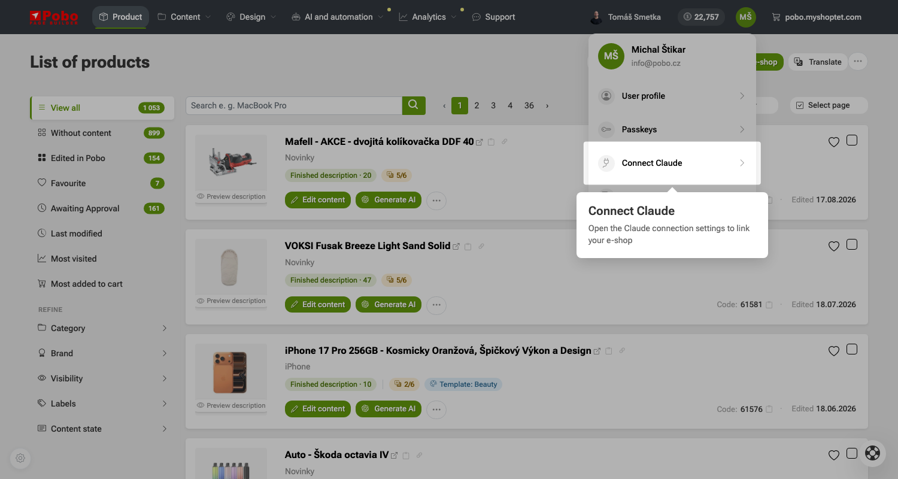Image resolution: width=898 pixels, height=479 pixels.
Task: Show products Edited in Pobo
Action: (x=102, y=158)
